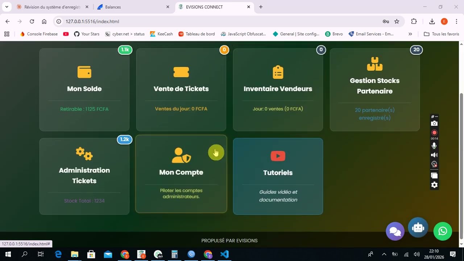
Task: Switch to the Balances tab
Action: click(x=133, y=7)
